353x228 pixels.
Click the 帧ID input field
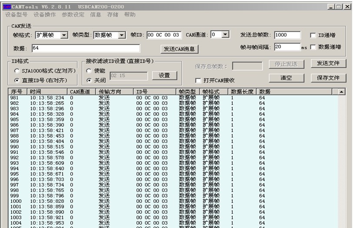tap(163, 35)
